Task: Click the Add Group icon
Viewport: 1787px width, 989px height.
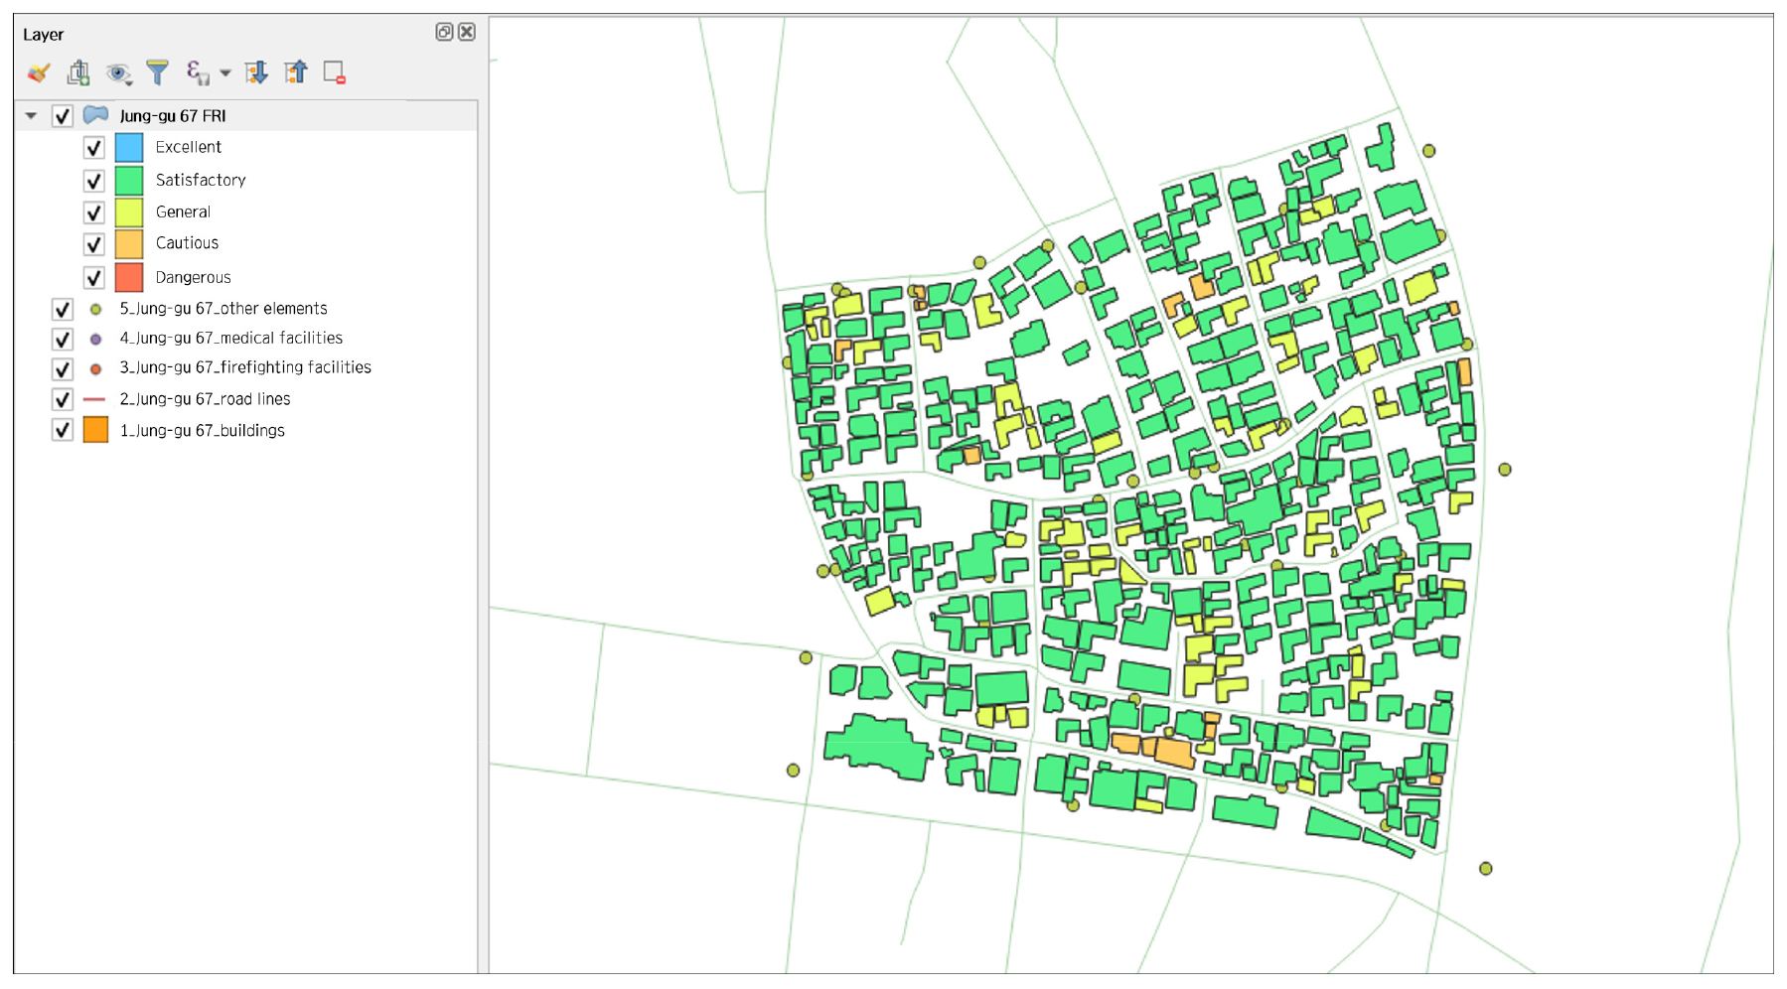Action: (78, 72)
